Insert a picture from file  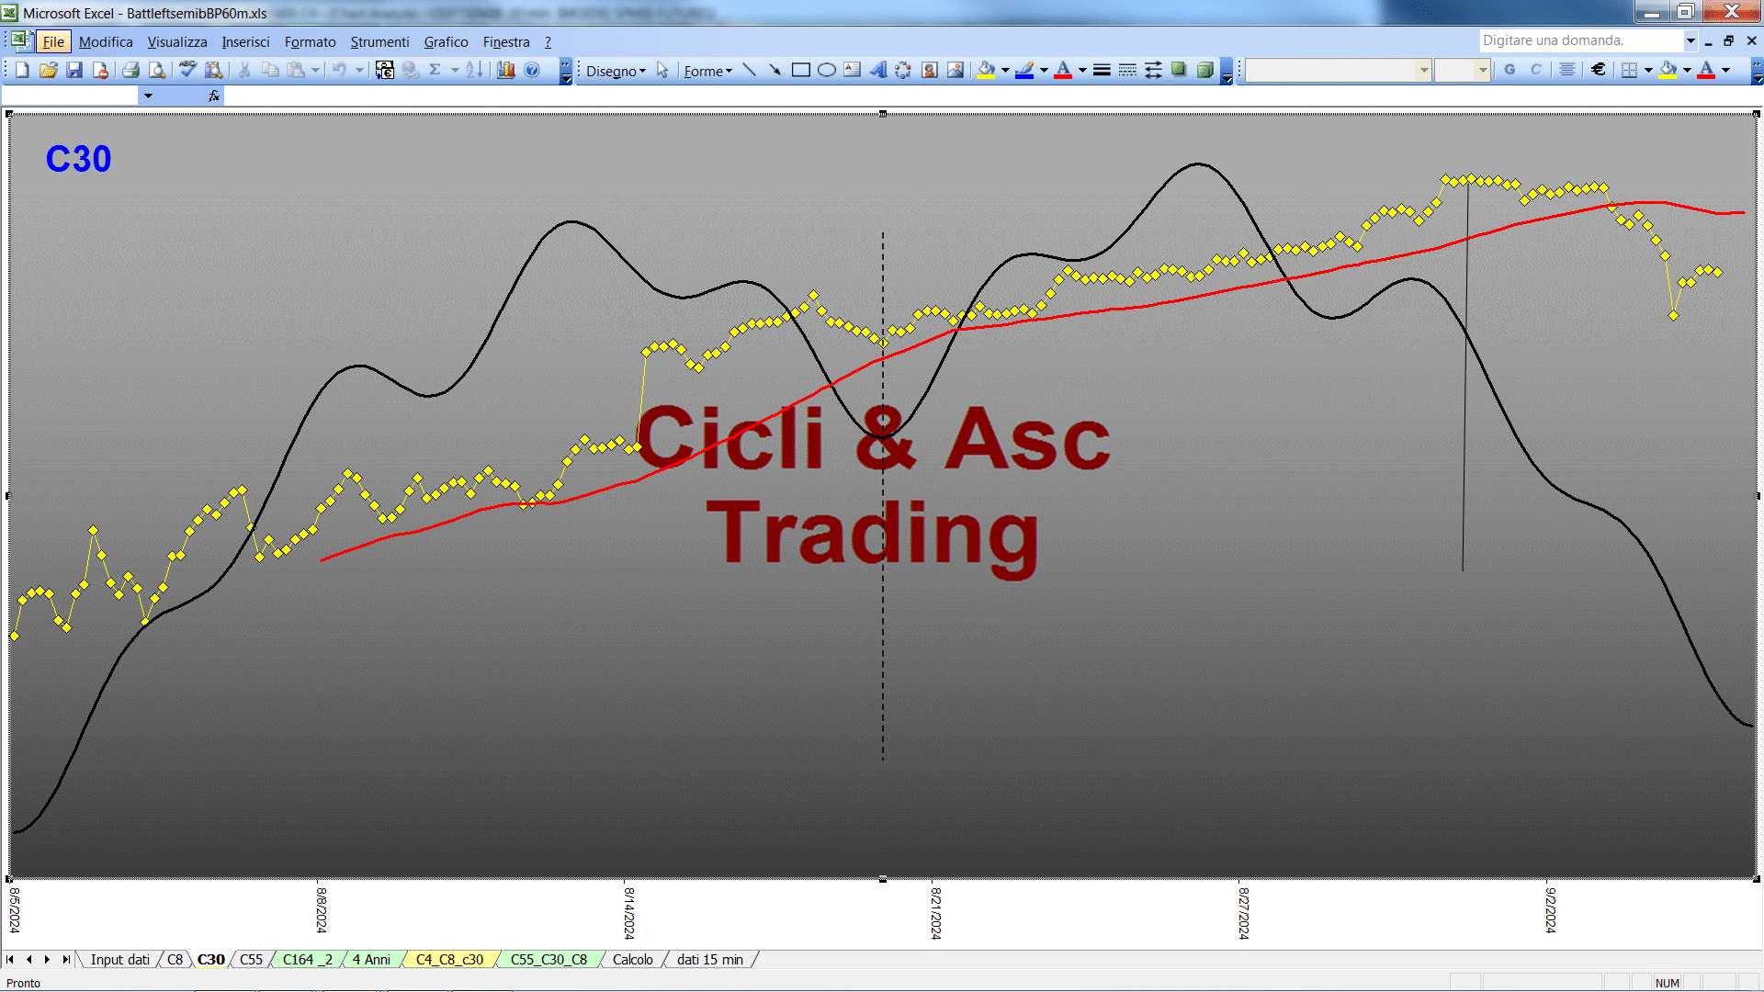(x=955, y=71)
